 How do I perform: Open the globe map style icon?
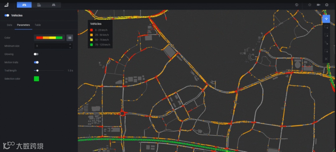(x=297, y=5)
